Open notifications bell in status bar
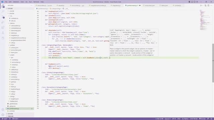The height and width of the screenshot is (120, 214). click(211, 119)
